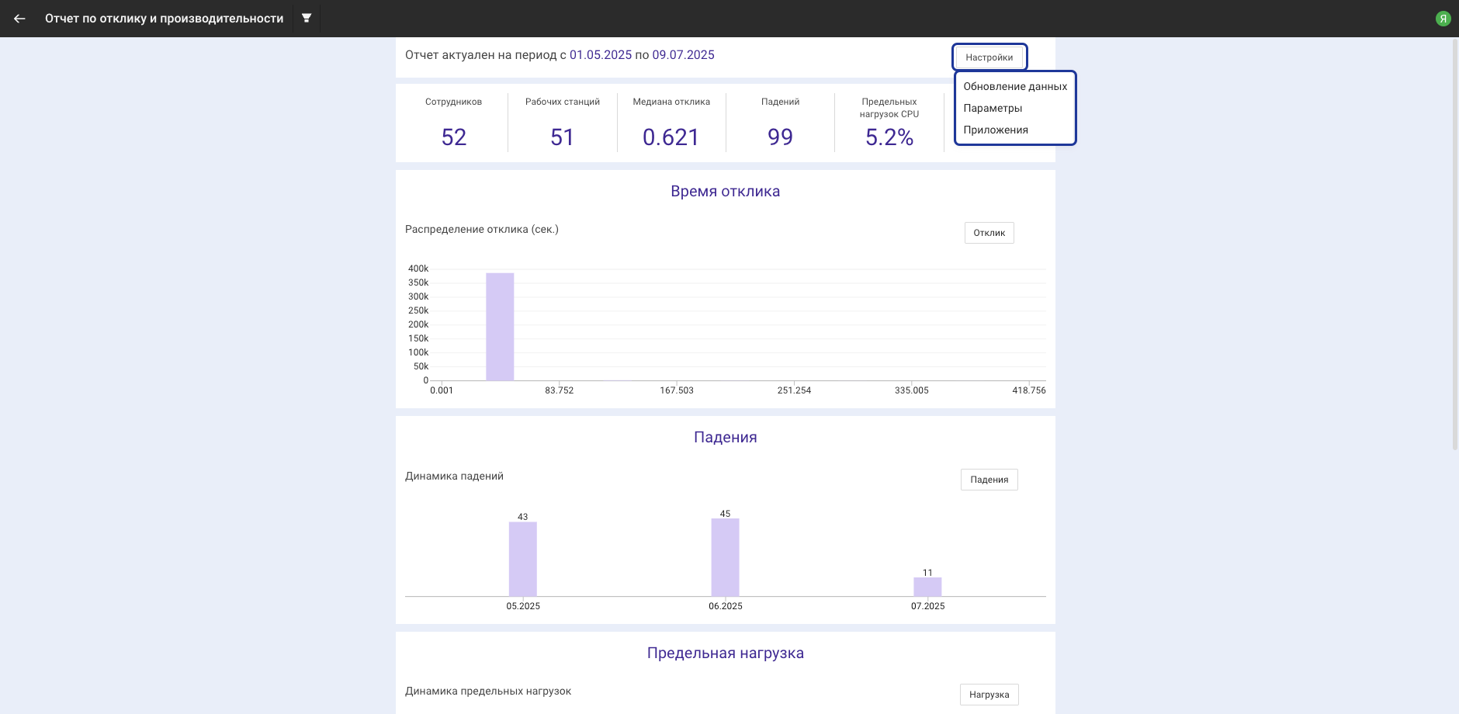Click the Падений count 99
1459x714 pixels.
coord(780,137)
